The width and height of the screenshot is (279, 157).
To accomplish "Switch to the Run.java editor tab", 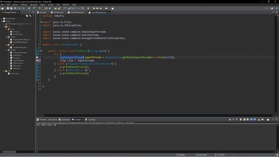I will (42, 12).
